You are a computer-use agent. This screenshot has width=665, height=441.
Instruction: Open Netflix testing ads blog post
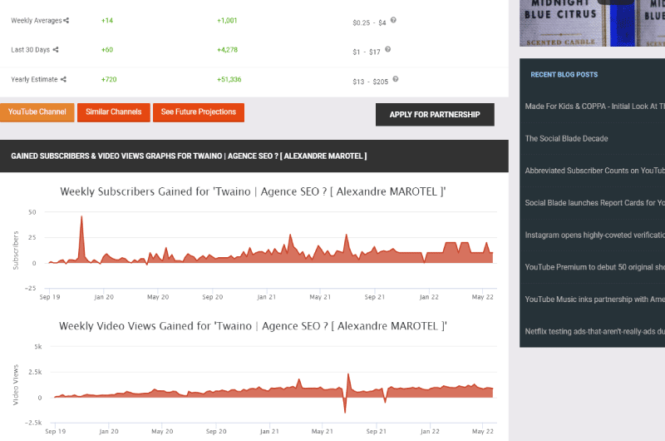point(594,331)
